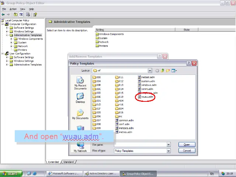Viewport: 236px width, 177px height.
Task: Click the help button in the Policy Templates title bar
Action: point(189,63)
